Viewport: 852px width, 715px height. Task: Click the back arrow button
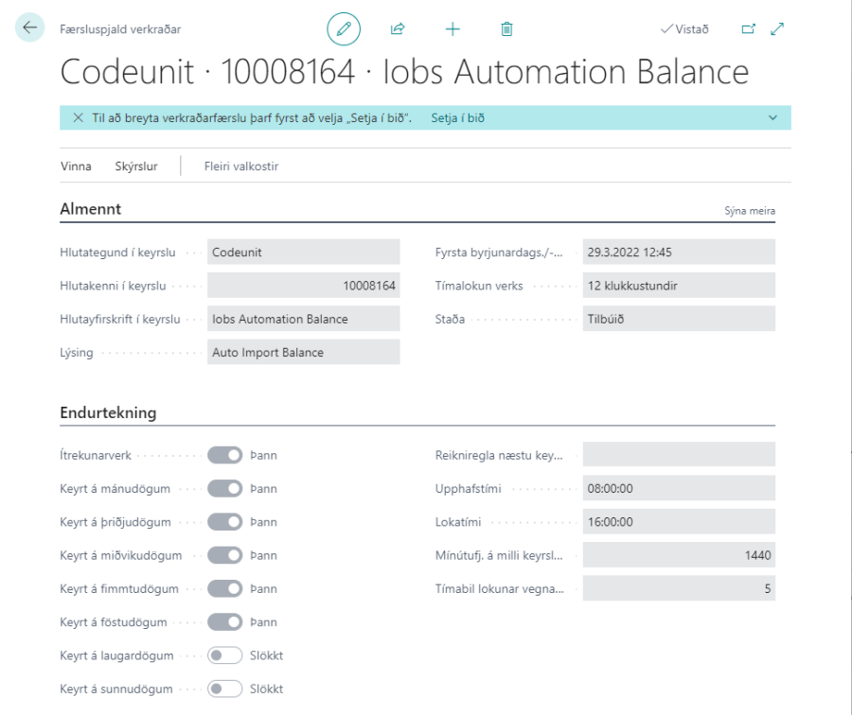pyautogui.click(x=29, y=28)
